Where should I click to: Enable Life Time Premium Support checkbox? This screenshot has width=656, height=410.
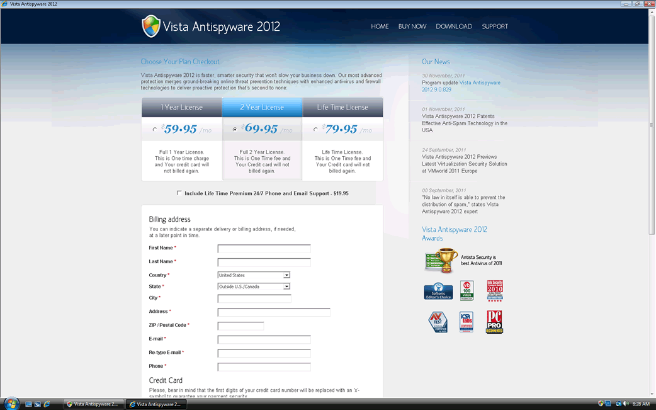179,193
